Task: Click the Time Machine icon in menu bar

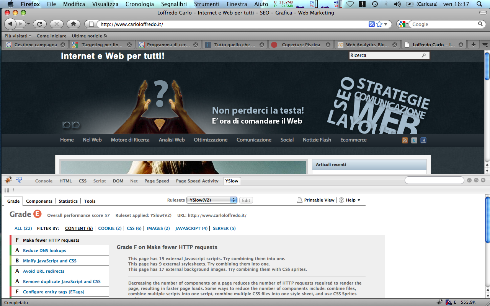Action: (x=375, y=4)
